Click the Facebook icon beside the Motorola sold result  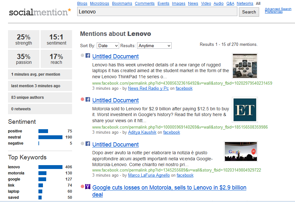click(88, 99)
